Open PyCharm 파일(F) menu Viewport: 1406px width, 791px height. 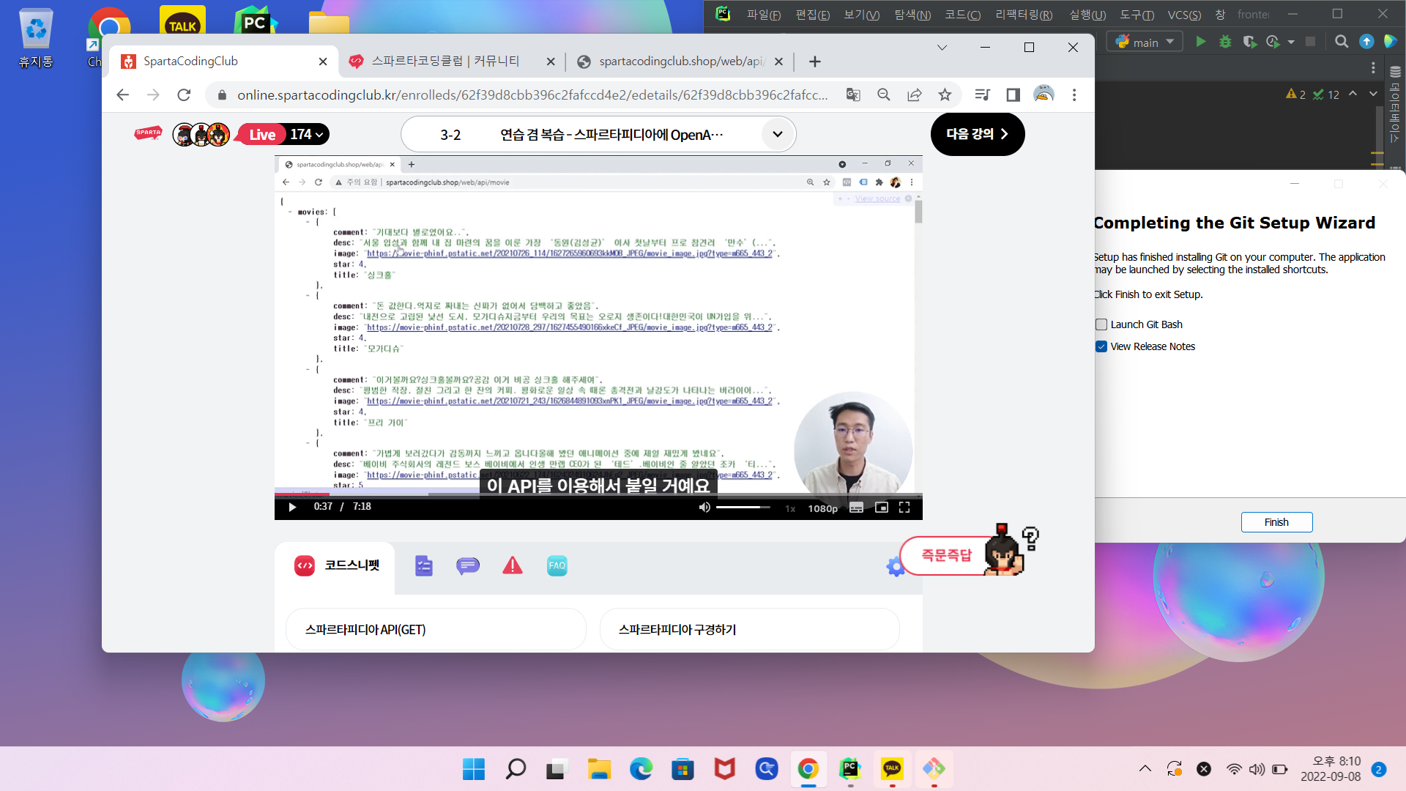pyautogui.click(x=763, y=15)
